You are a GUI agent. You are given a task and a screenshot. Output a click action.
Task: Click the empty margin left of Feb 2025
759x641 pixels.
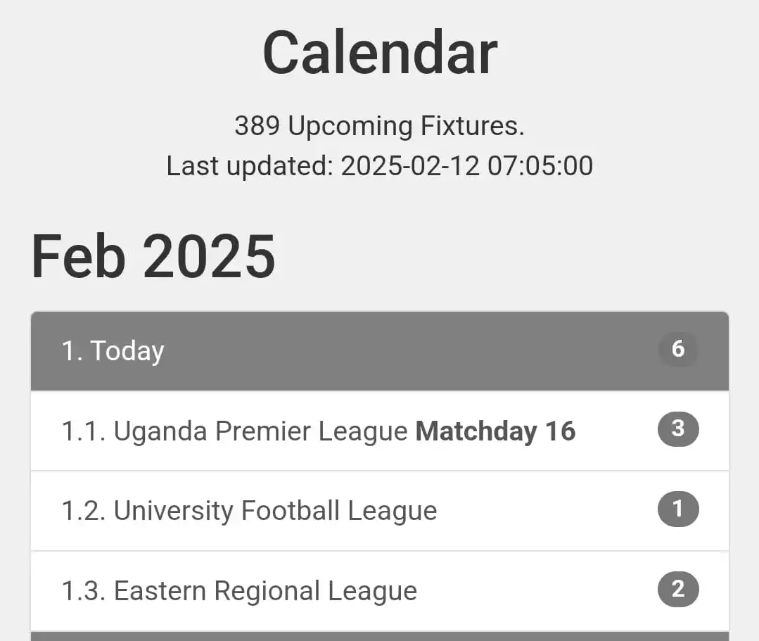click(x=14, y=255)
